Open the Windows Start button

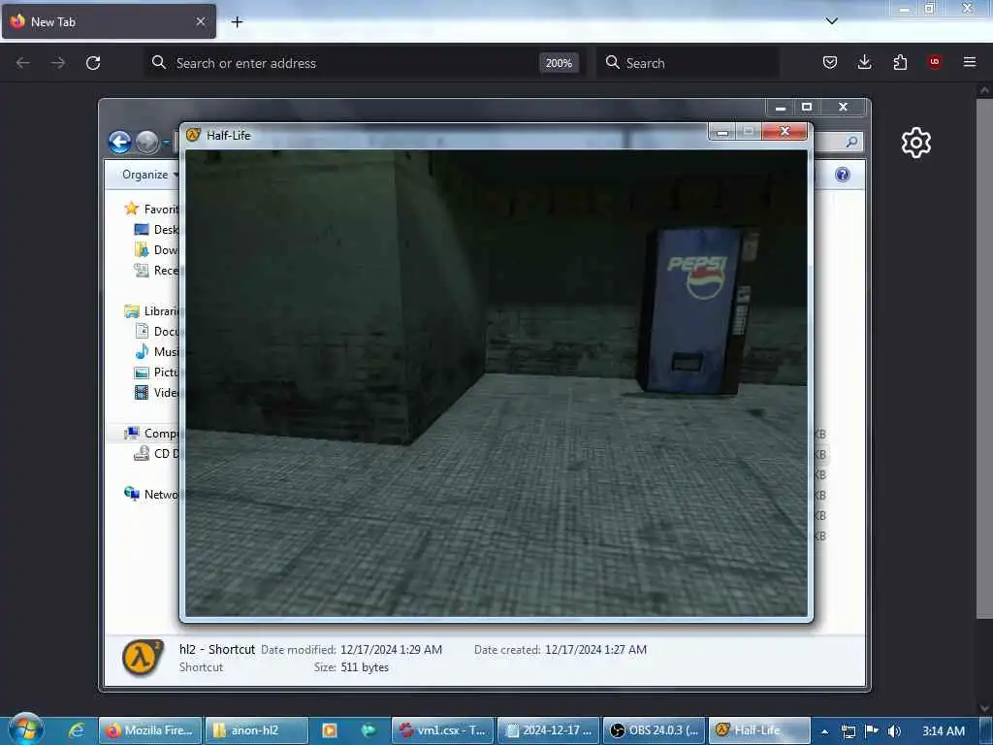coord(26,729)
